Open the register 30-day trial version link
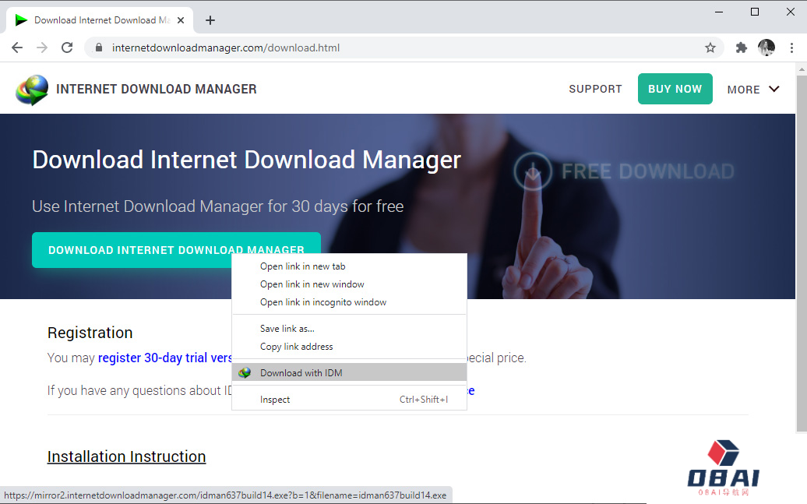This screenshot has height=504, width=807. click(x=164, y=358)
